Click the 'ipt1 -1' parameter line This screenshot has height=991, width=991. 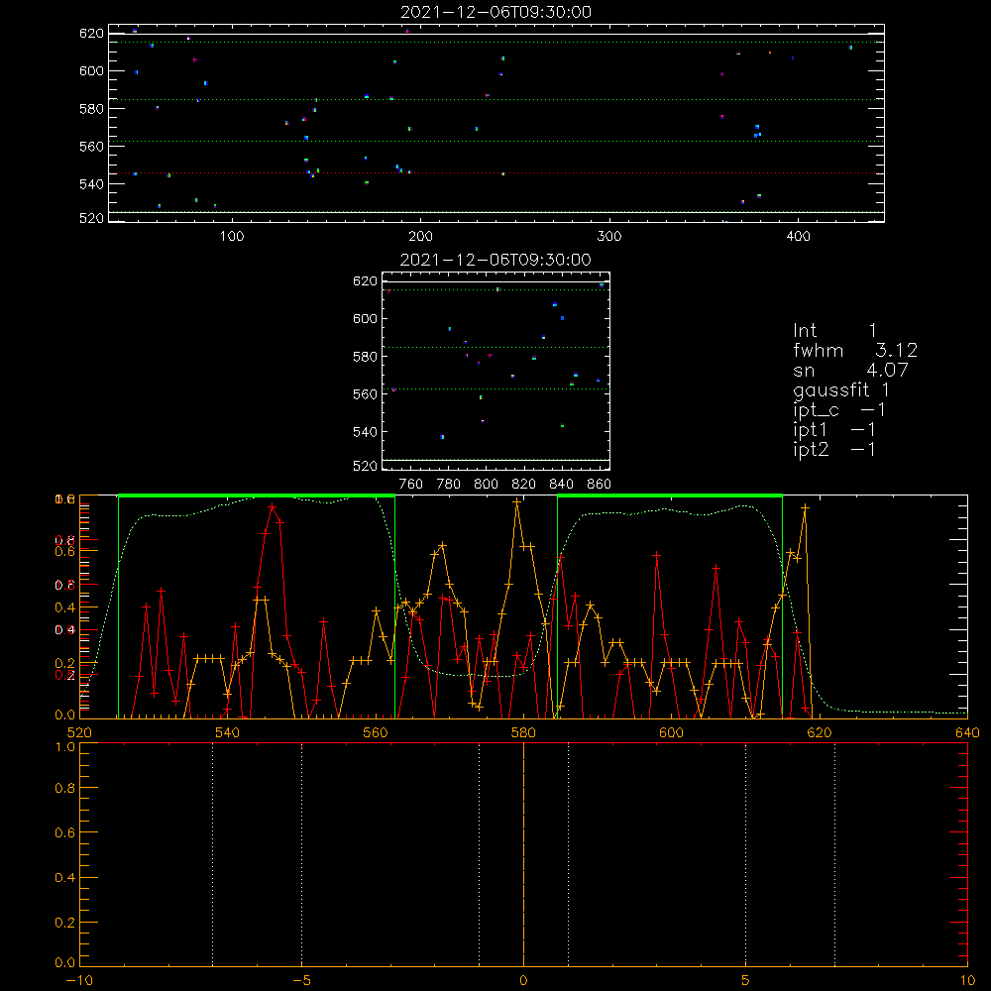[x=834, y=430]
